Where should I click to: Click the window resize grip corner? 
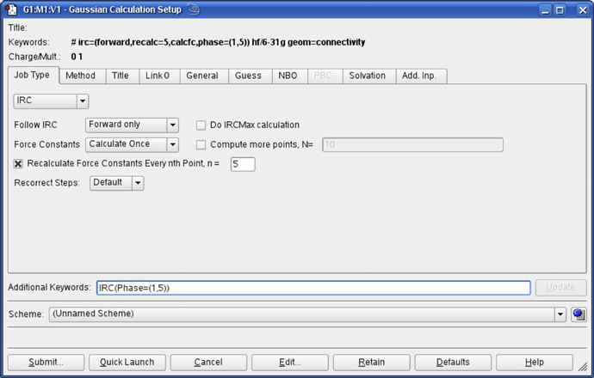point(583,366)
